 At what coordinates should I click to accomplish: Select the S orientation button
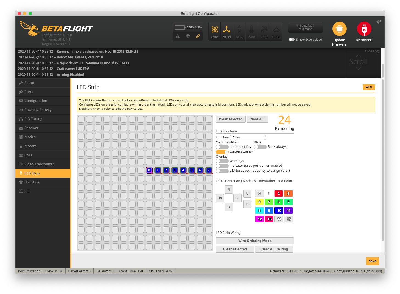click(x=229, y=207)
